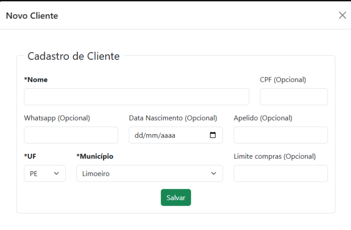Focus the CPF input box
The height and width of the screenshot is (230, 351).
294,97
